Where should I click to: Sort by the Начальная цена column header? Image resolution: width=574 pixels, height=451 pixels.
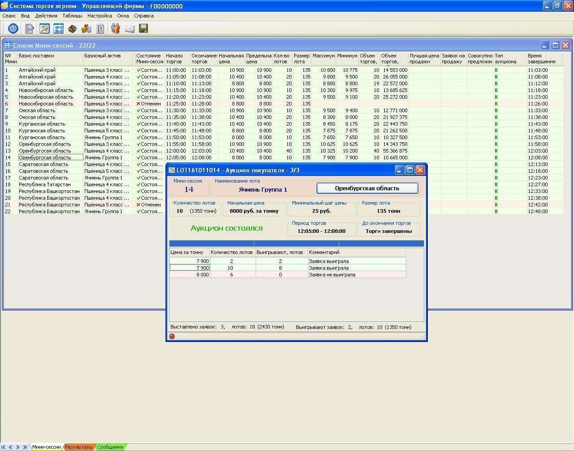(231, 59)
